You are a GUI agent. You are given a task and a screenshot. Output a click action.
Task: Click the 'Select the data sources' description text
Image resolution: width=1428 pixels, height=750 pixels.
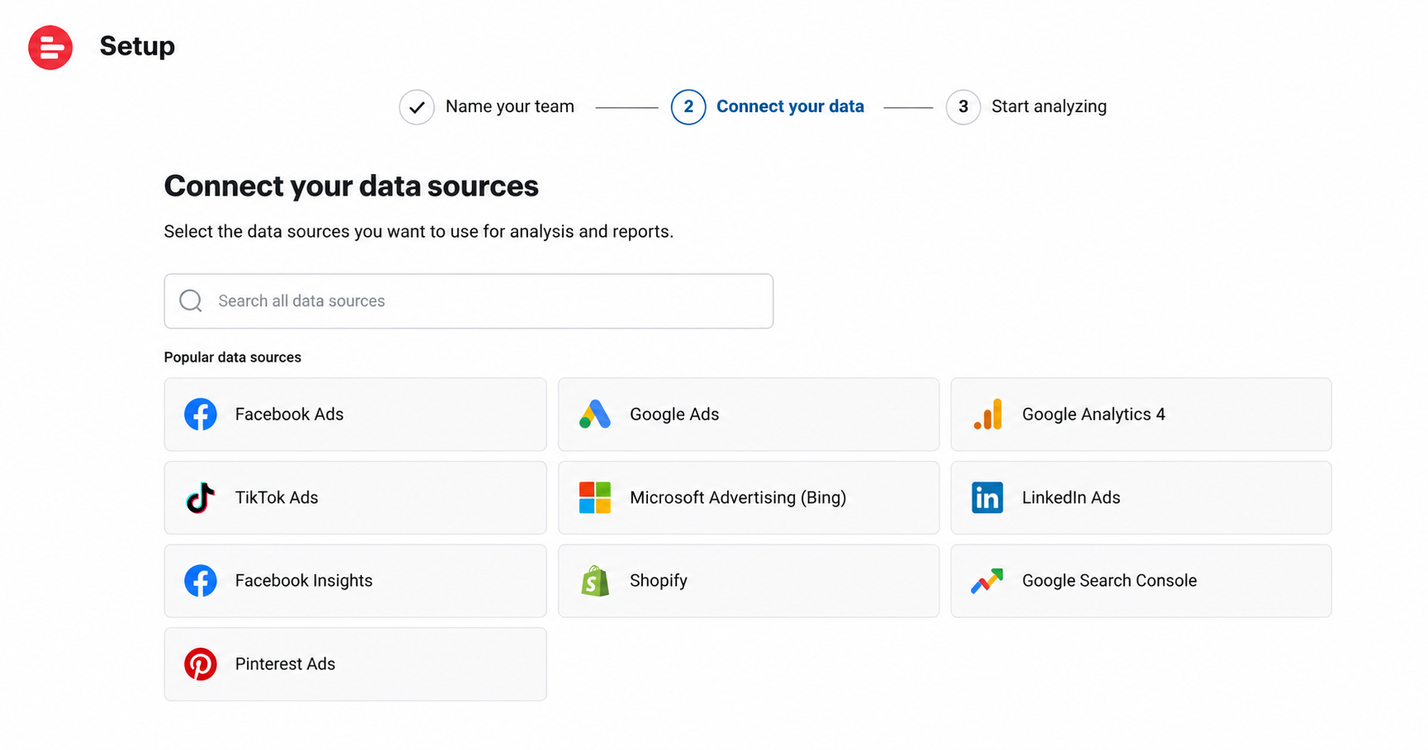pos(418,232)
